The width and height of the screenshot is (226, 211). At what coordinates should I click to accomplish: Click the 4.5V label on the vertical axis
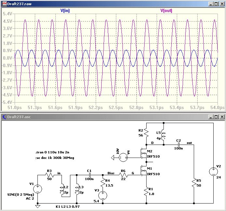(x=8, y=21)
